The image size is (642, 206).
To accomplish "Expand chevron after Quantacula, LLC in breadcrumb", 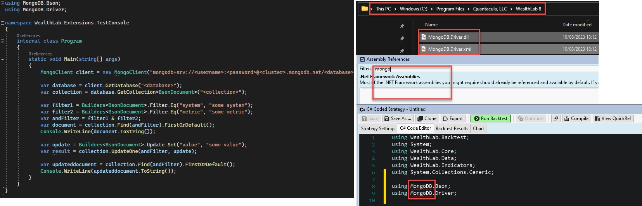I will click(x=511, y=9).
